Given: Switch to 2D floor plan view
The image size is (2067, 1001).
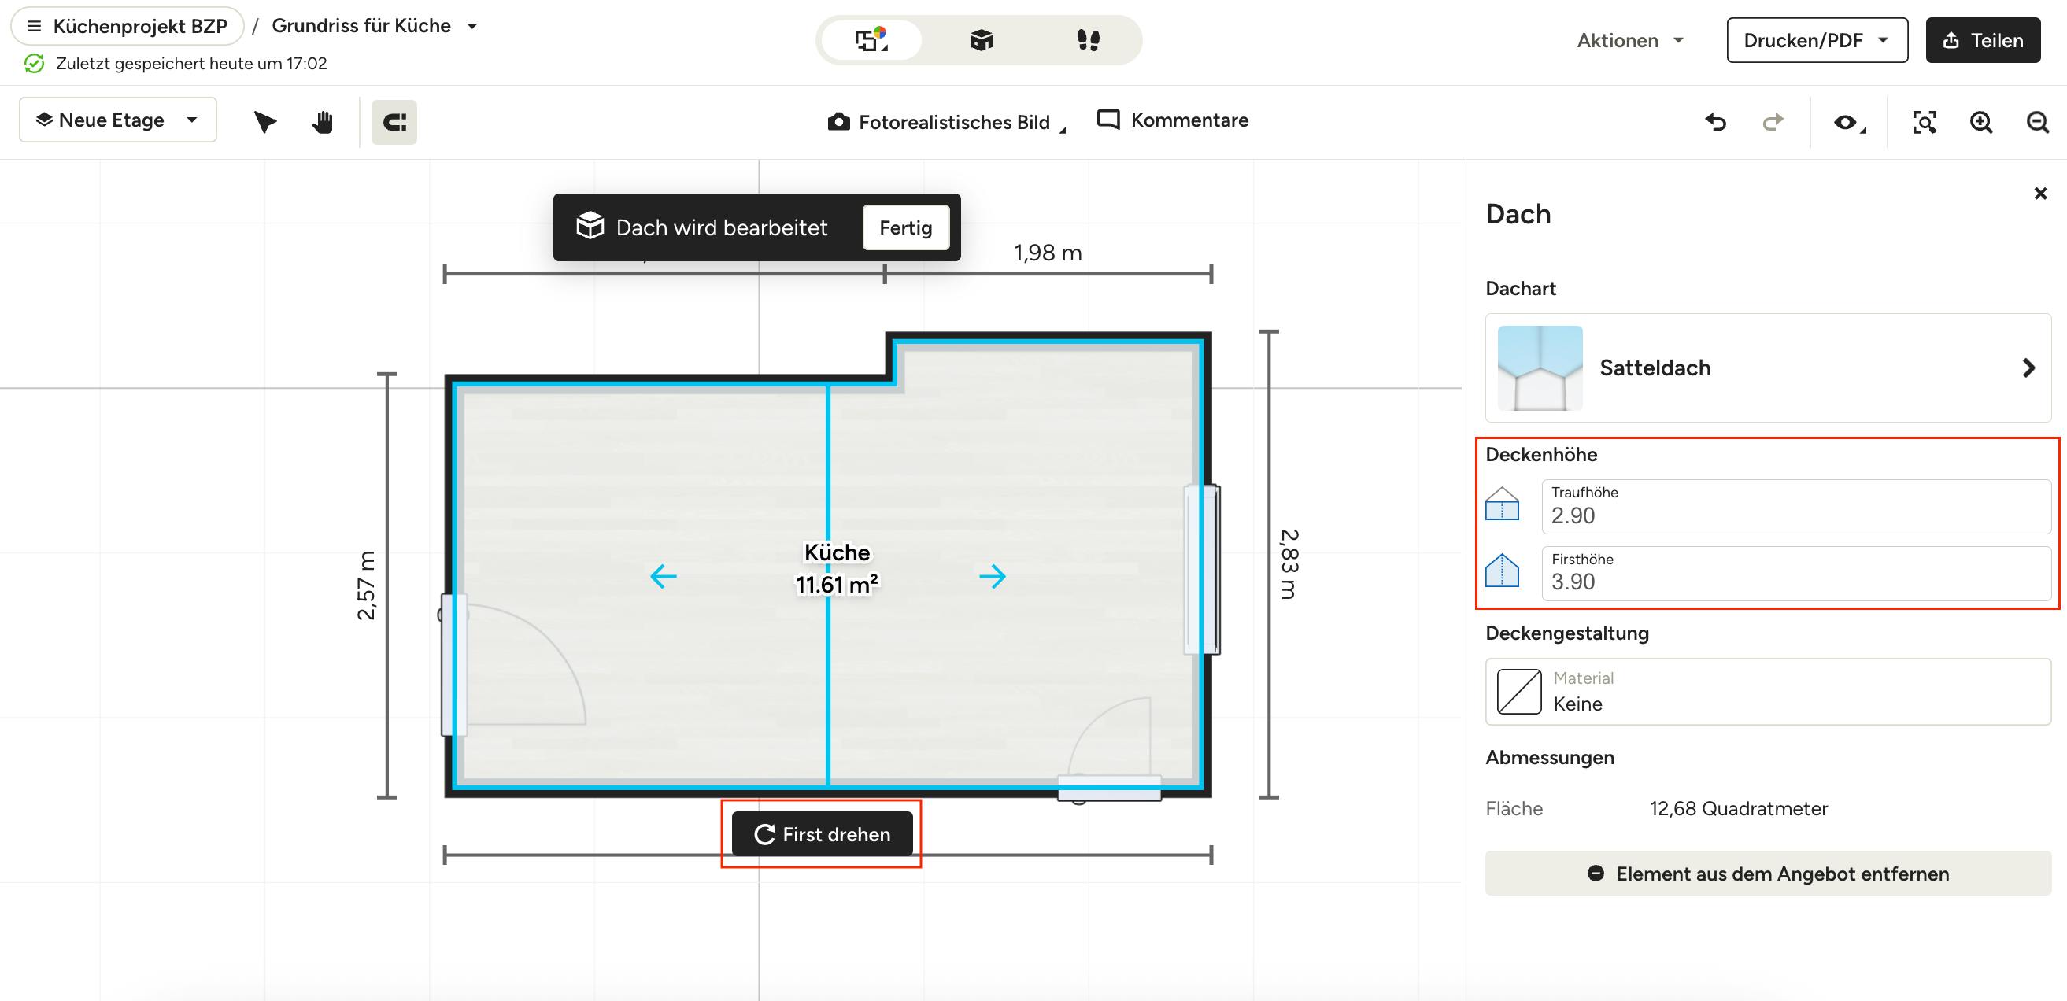Looking at the screenshot, I should point(871,40).
